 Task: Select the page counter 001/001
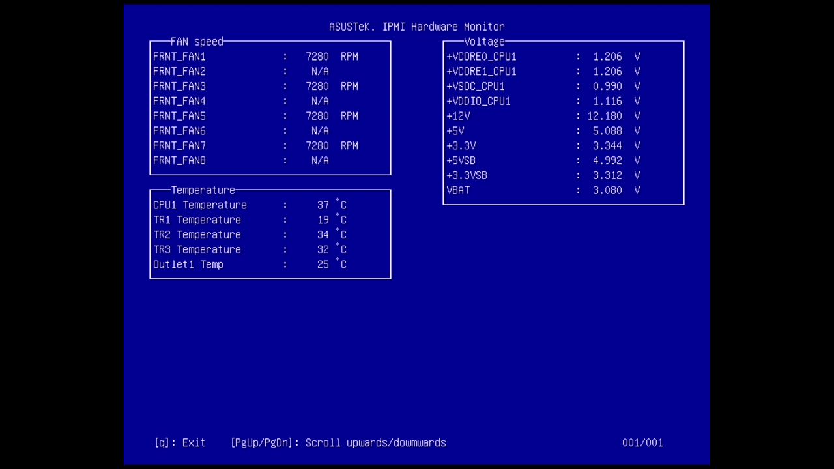642,442
